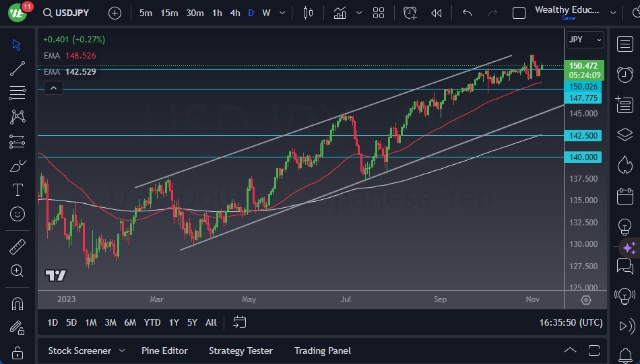Switch to the Strategy Tester tab
Image resolution: width=640 pixels, height=364 pixels.
click(241, 351)
